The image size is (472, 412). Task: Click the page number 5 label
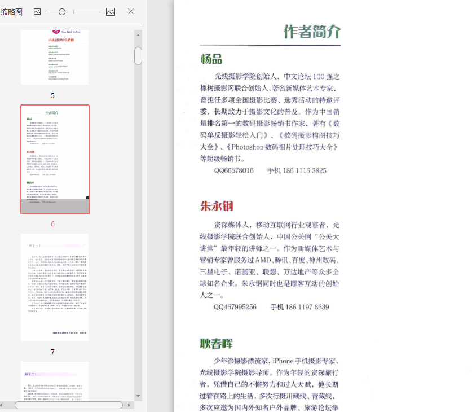52,96
